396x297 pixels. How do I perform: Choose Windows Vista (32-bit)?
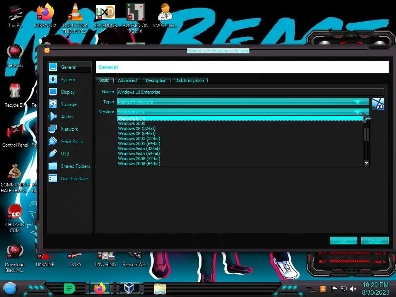pyautogui.click(x=240, y=148)
